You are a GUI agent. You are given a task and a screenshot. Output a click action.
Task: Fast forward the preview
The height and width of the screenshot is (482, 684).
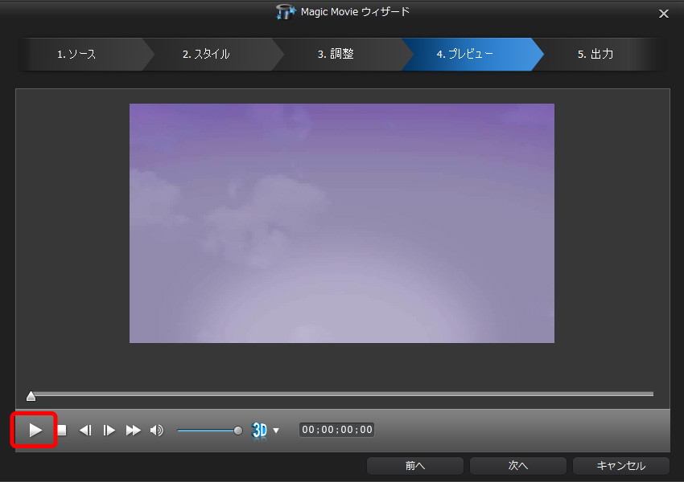click(133, 431)
